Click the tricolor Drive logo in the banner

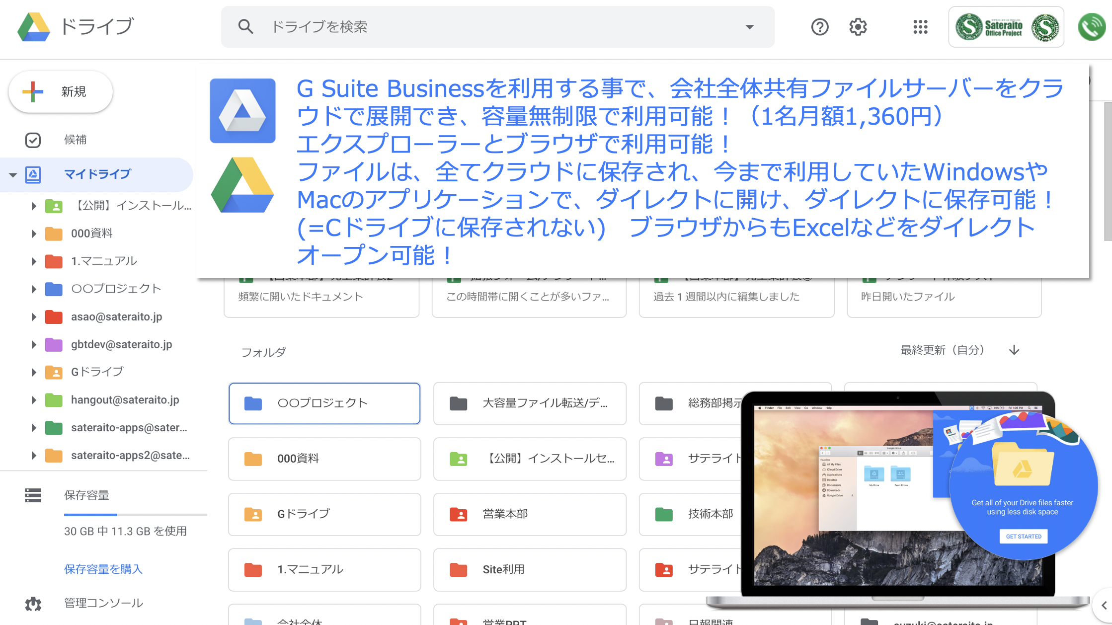click(x=242, y=185)
